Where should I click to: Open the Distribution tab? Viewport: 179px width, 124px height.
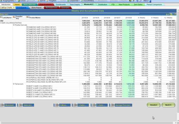tap(103, 5)
